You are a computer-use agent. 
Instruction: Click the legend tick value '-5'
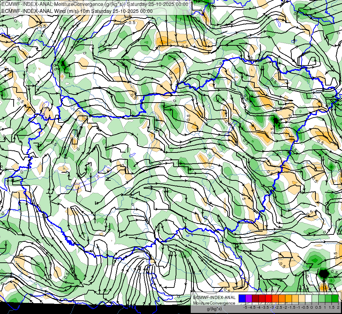(x=245, y=307)
